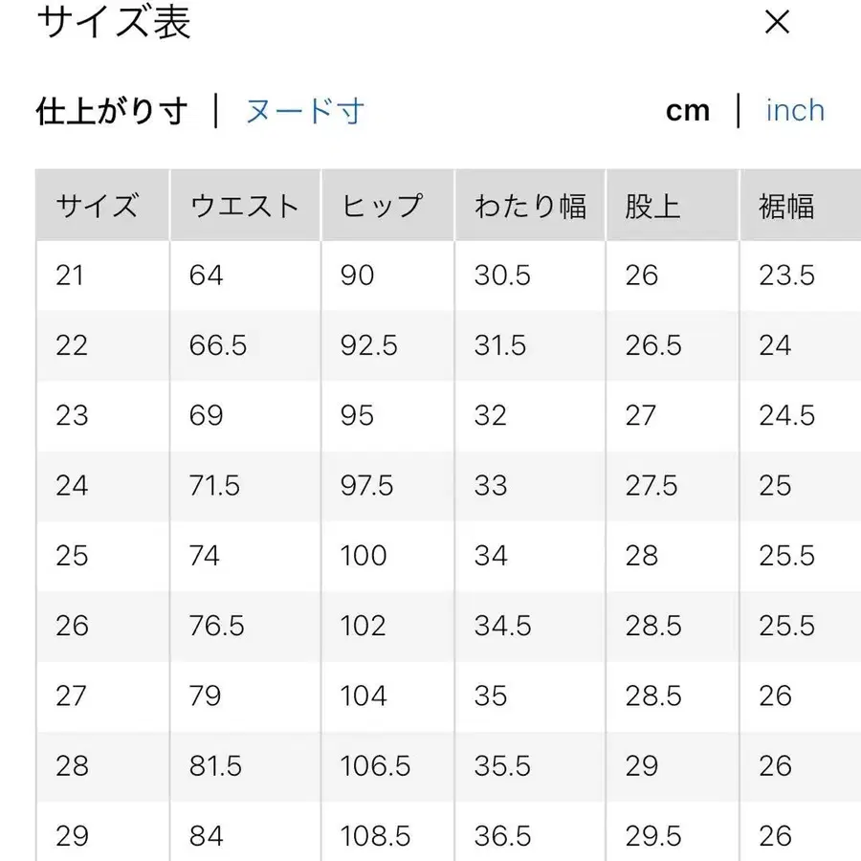Select size 25 in the table
Screen dimensions: 861x861
[x=72, y=556]
